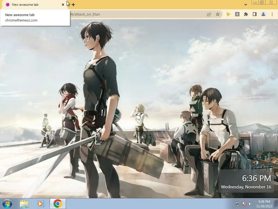Open the profile avatar button

[263, 14]
